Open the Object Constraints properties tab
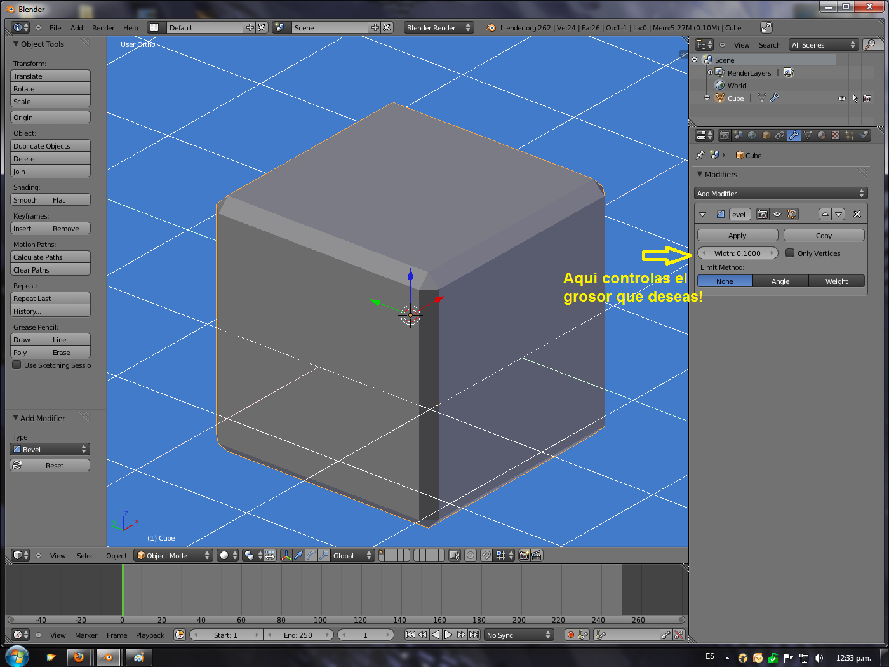The width and height of the screenshot is (889, 667). click(780, 135)
